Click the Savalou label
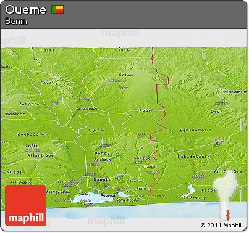This screenshot has width=249, height=233. 6,67
